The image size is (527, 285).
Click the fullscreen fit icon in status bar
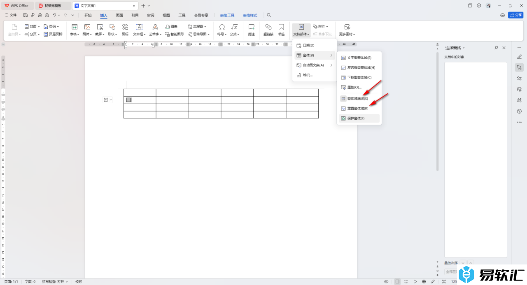click(444, 282)
